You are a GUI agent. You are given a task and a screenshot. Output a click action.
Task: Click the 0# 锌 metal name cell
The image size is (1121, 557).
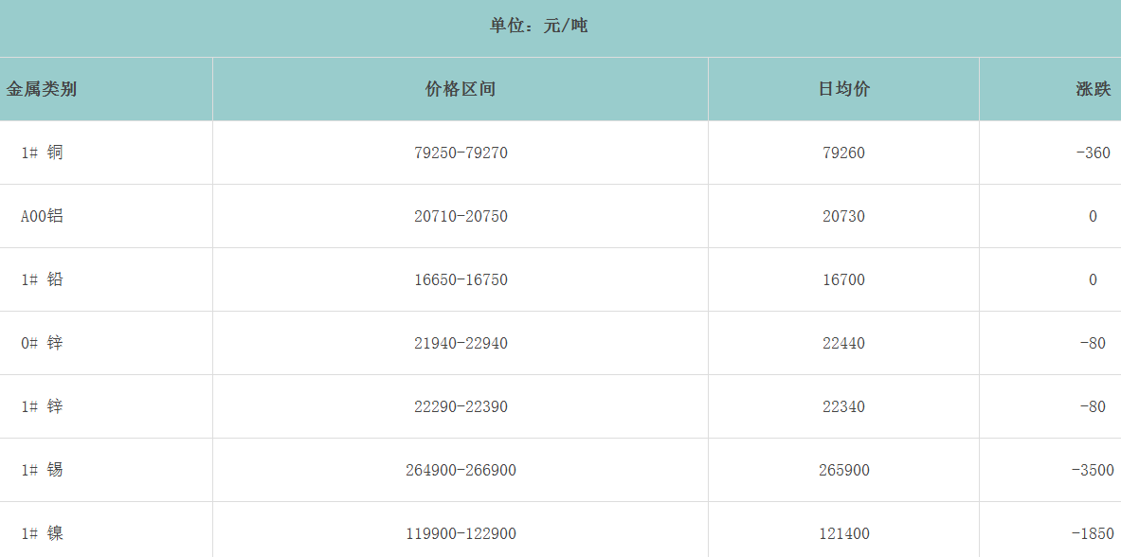click(x=42, y=343)
